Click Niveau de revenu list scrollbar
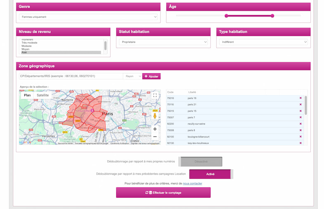 click(x=105, y=46)
